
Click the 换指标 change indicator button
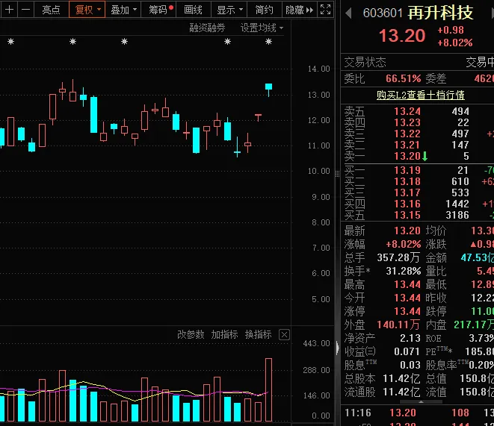258,334
